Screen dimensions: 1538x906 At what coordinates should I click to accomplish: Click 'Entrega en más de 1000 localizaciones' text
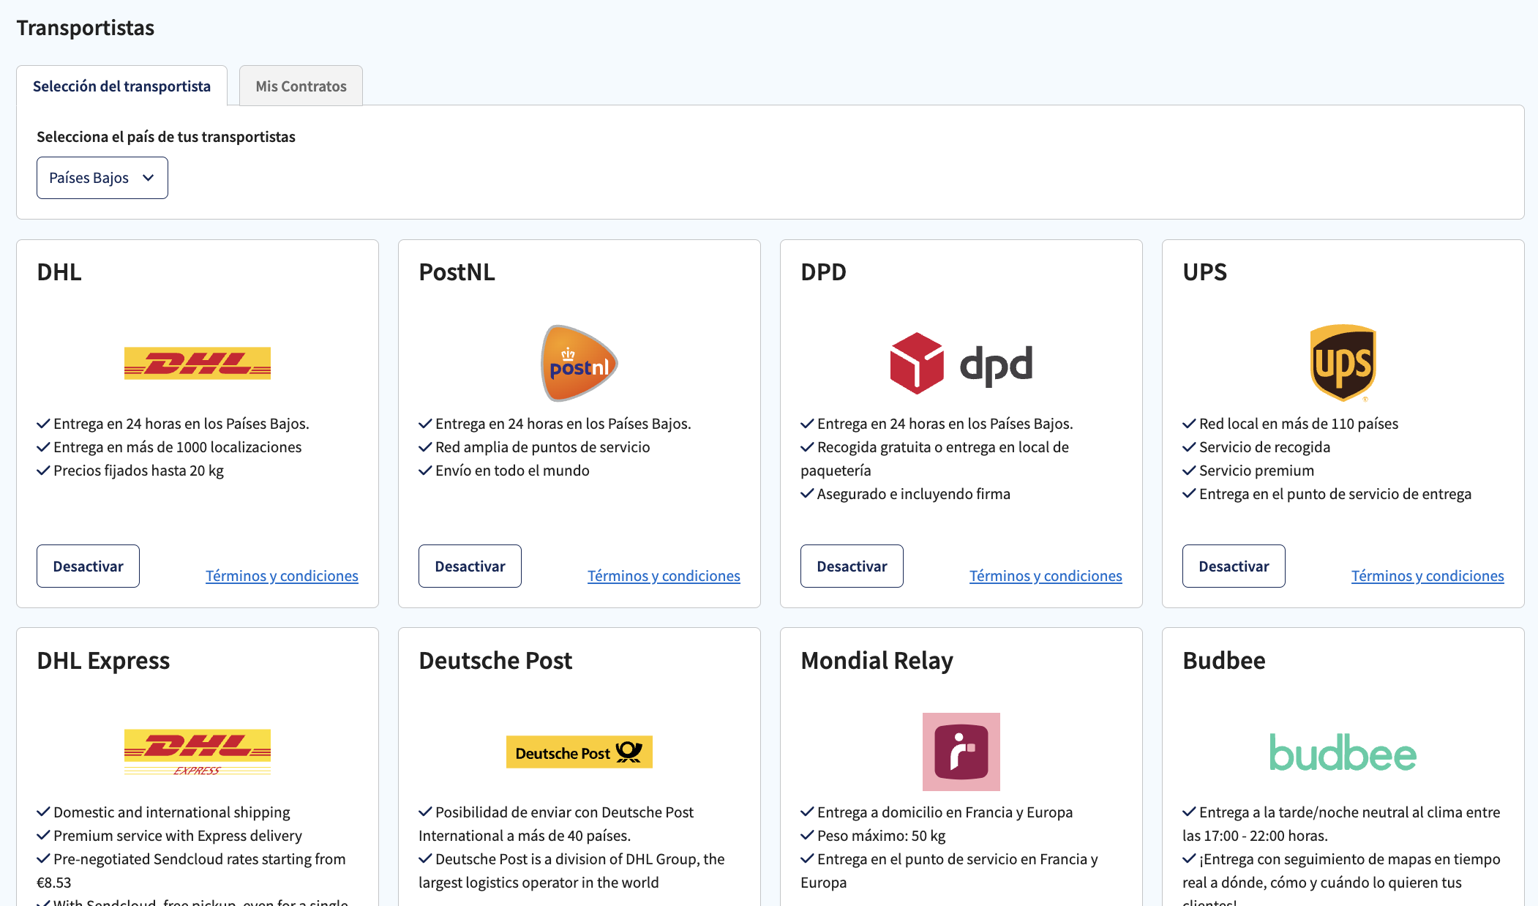pos(177,447)
